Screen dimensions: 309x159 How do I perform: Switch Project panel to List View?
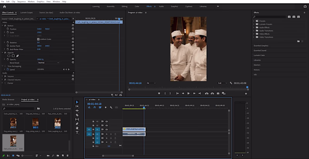8,156
